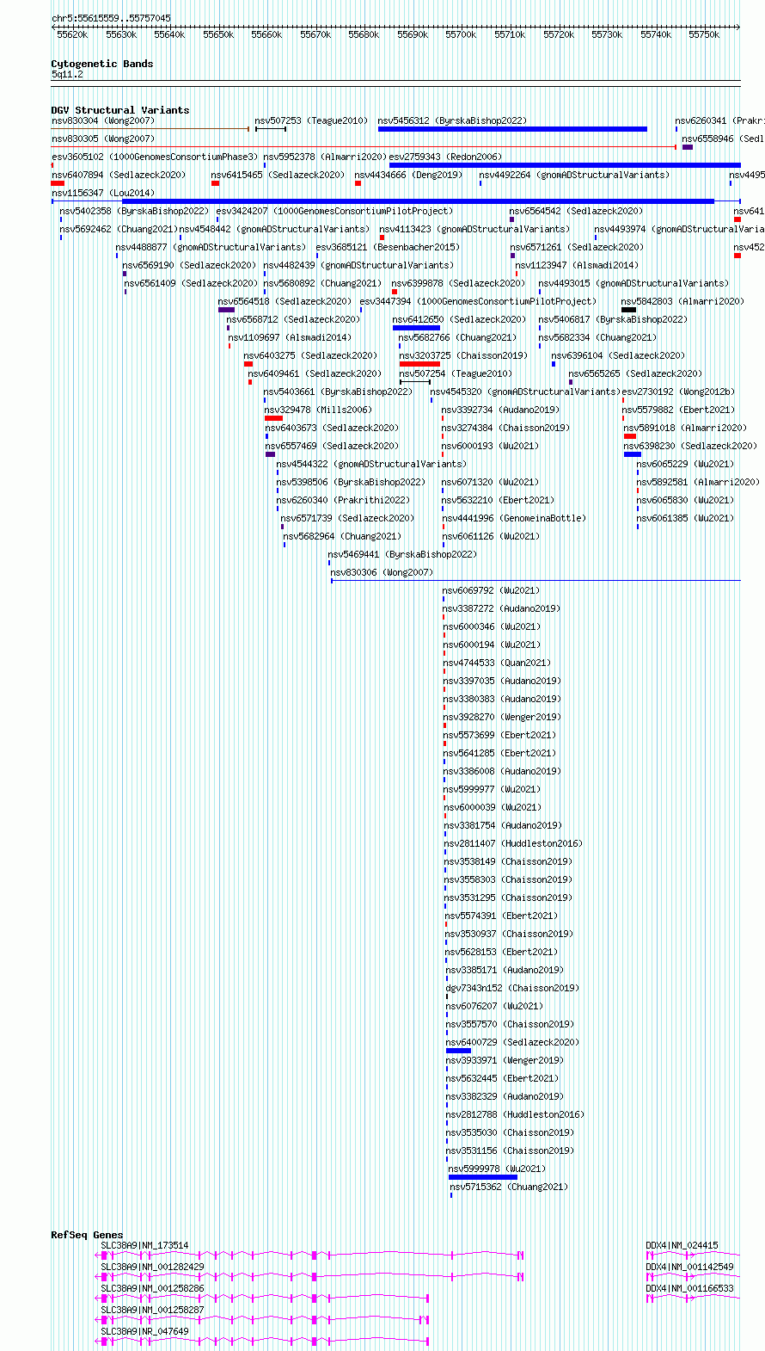Click the nsv5469441 (ByrskaBishop2022) label

click(402, 554)
